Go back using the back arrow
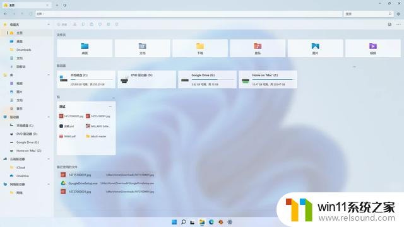 coord(6,14)
